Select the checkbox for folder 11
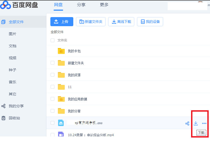Viewport: 210px width, 149px height. click(53, 87)
